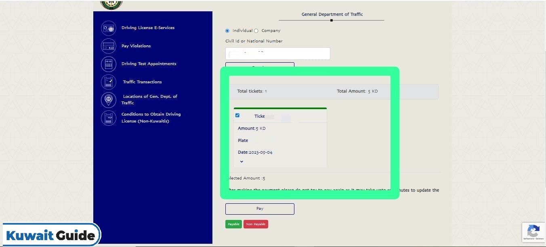Click the Total Amount: 5 KD text
Viewport: 546px width, 247px height.
pos(357,91)
